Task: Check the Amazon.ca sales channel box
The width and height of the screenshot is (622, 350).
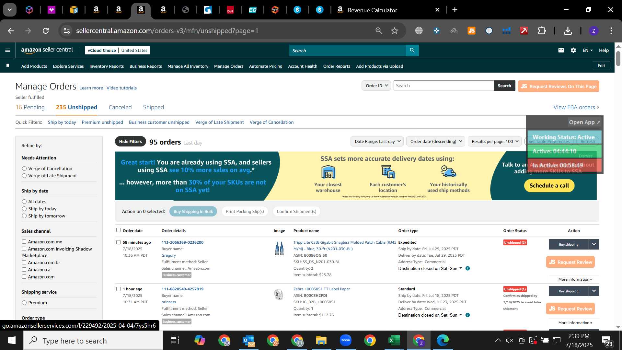Action: point(24,269)
